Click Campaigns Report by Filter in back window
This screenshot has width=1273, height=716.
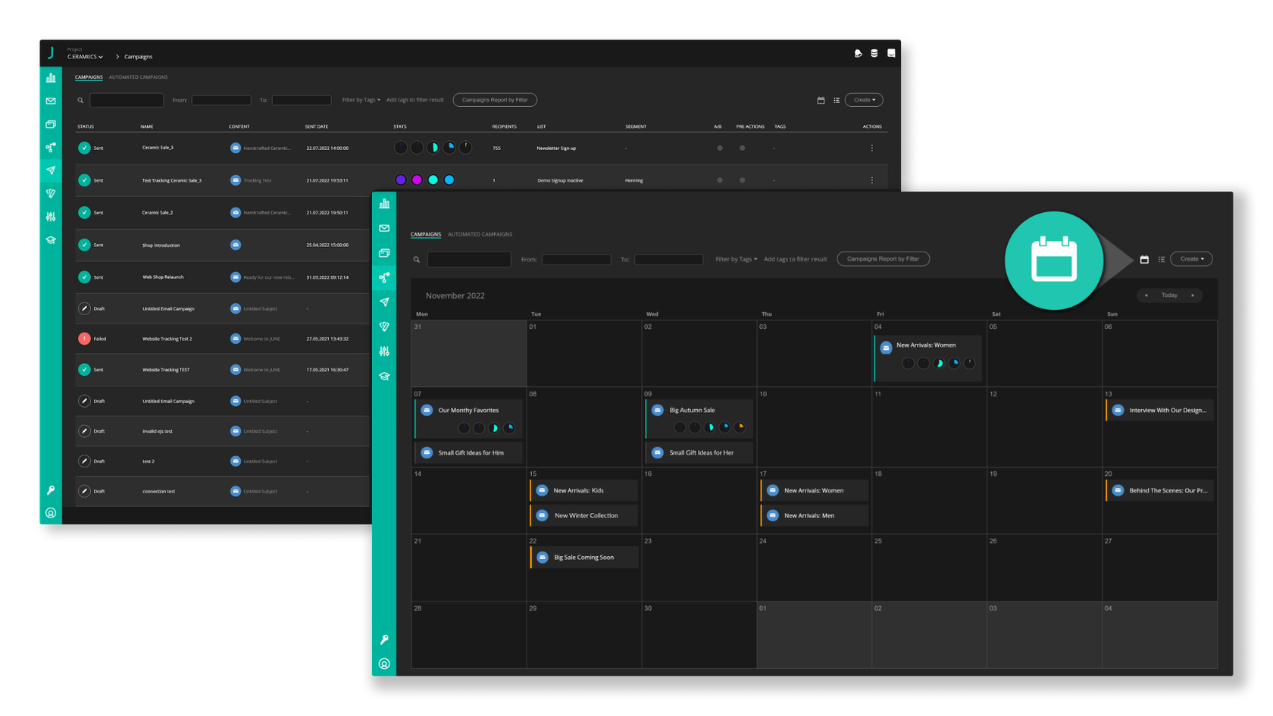point(495,100)
